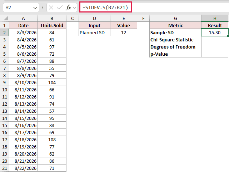Select the date cell 8/21/2026
Screen dimensions: 229x172
pyautogui.click(x=23, y=161)
